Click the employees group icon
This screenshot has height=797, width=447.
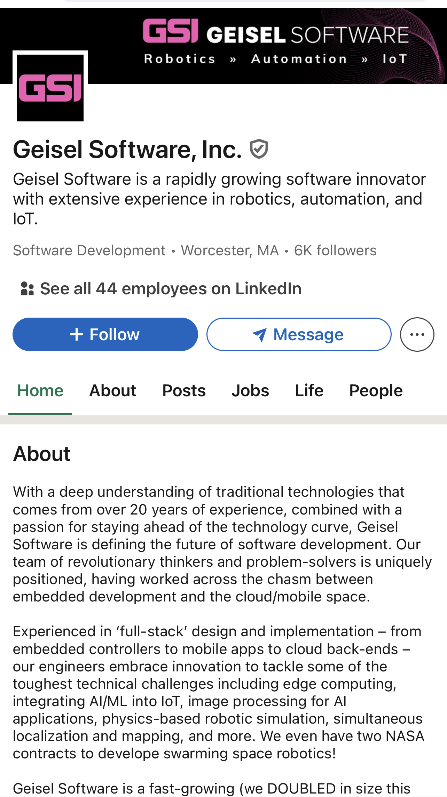point(27,289)
